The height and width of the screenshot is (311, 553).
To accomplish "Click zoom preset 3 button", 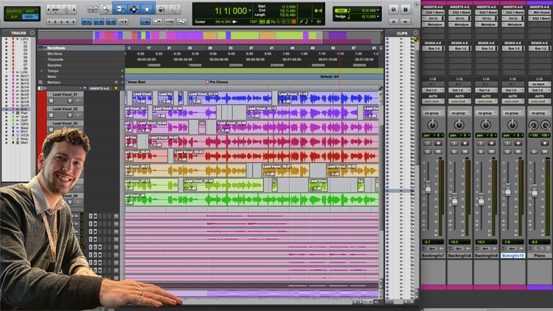I will pyautogui.click(x=61, y=22).
